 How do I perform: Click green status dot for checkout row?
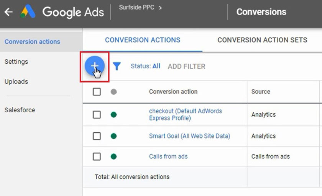coord(113,114)
